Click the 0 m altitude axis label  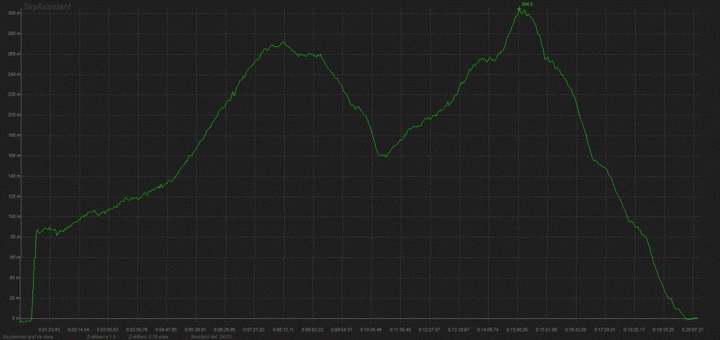click(8, 318)
